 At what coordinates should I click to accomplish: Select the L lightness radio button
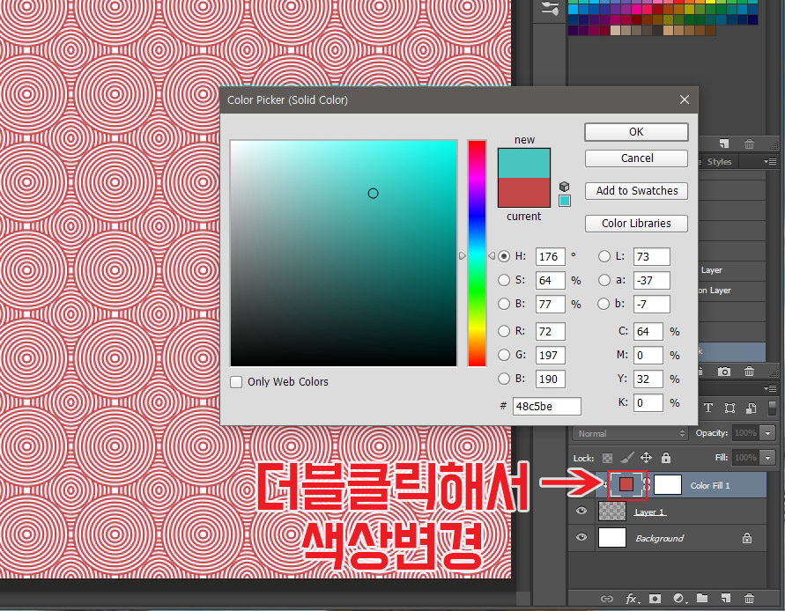point(604,256)
